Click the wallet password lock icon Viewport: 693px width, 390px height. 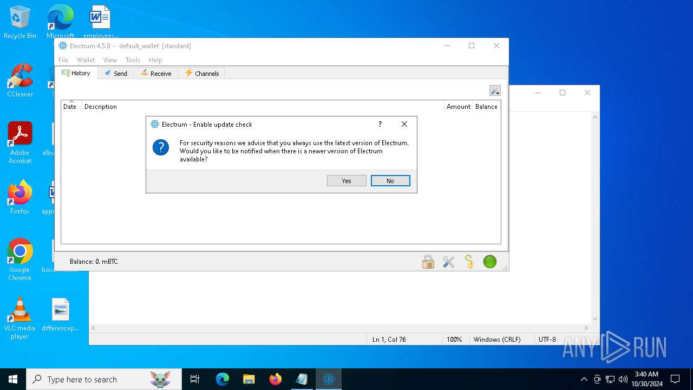428,262
